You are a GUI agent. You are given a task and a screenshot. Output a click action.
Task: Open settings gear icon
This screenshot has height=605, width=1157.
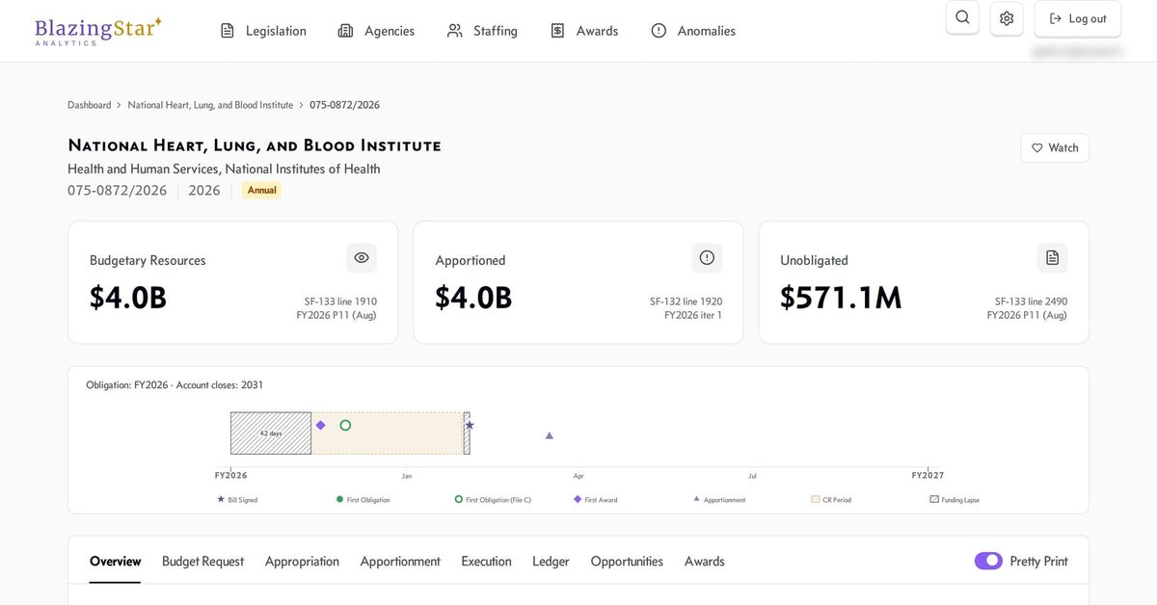pos(1007,18)
